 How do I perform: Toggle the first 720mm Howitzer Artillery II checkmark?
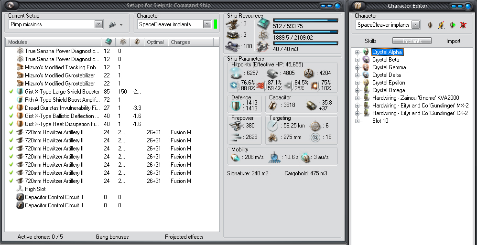point(11,132)
